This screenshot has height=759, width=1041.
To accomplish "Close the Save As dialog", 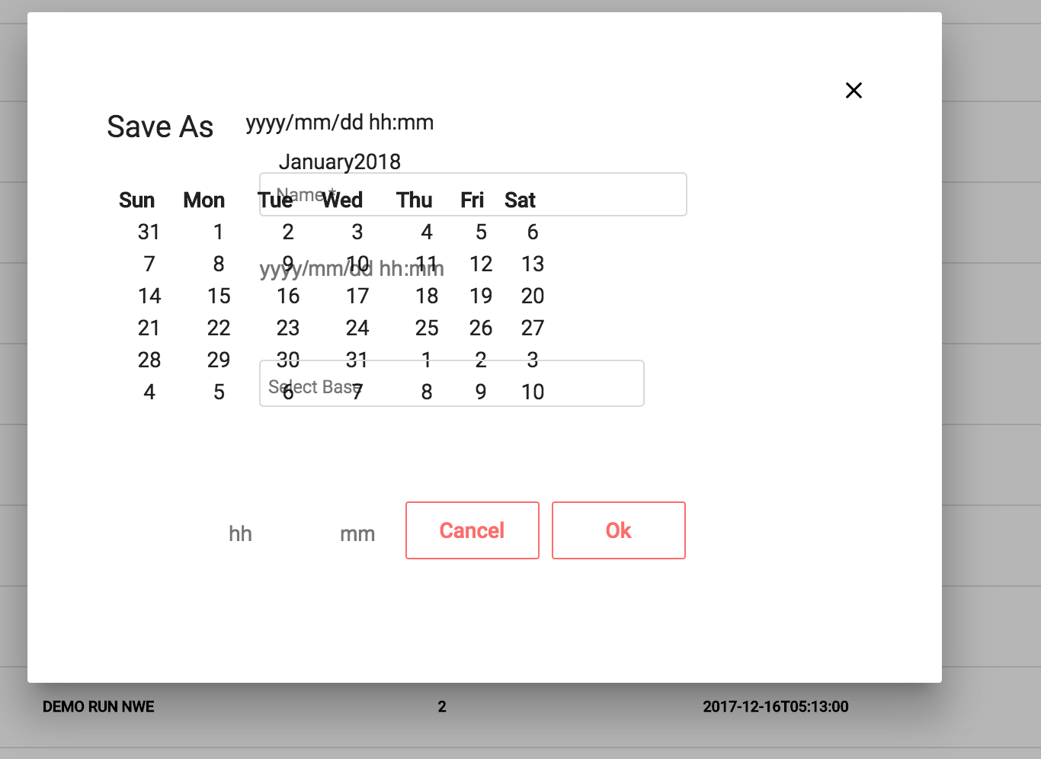I will tap(854, 90).
